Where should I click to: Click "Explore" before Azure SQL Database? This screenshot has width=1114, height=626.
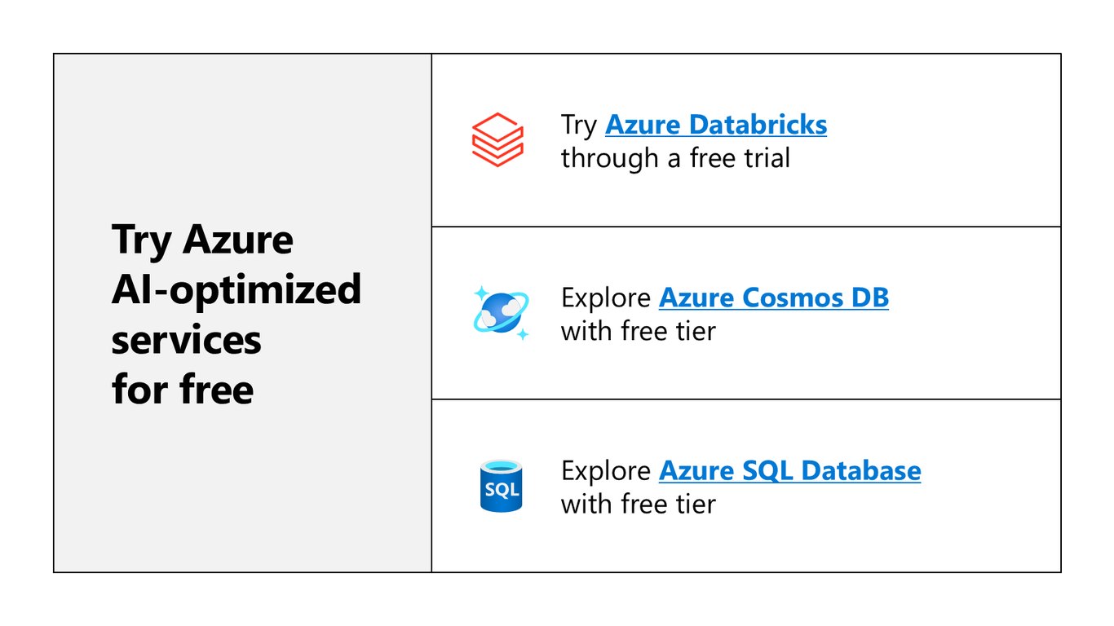[x=606, y=471]
